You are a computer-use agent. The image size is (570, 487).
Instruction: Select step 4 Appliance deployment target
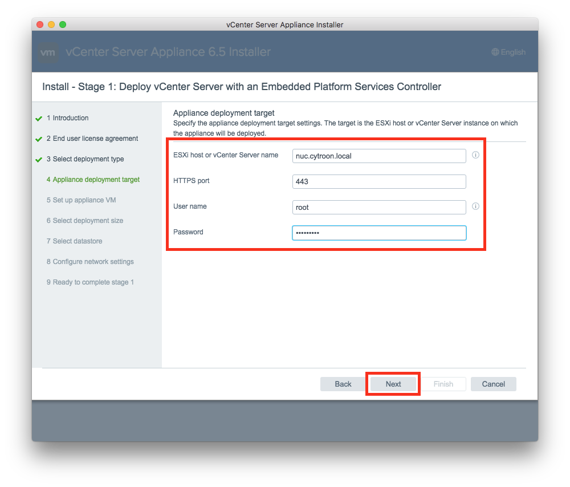point(93,180)
